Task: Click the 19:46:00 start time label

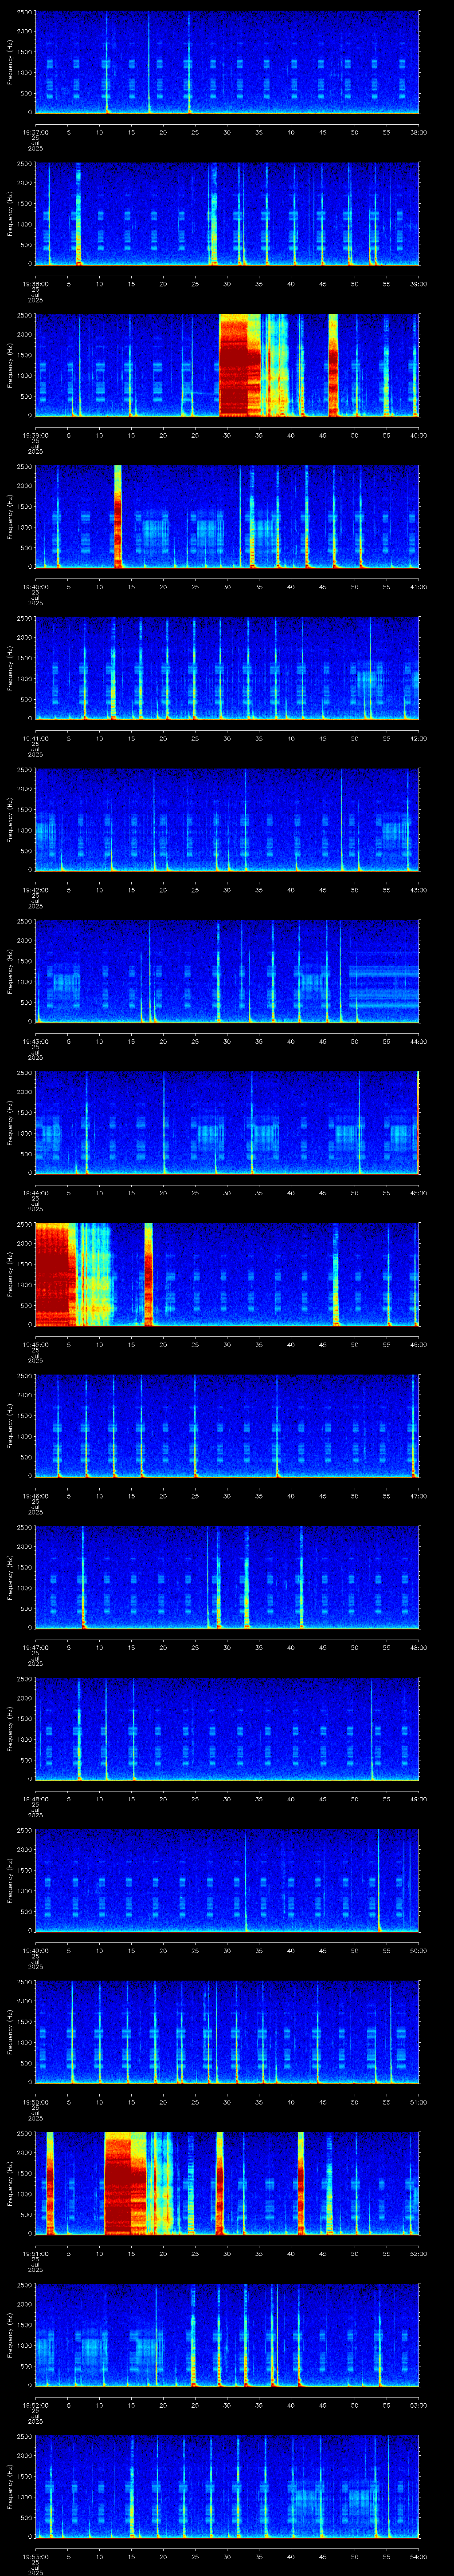Action: click(35, 1495)
